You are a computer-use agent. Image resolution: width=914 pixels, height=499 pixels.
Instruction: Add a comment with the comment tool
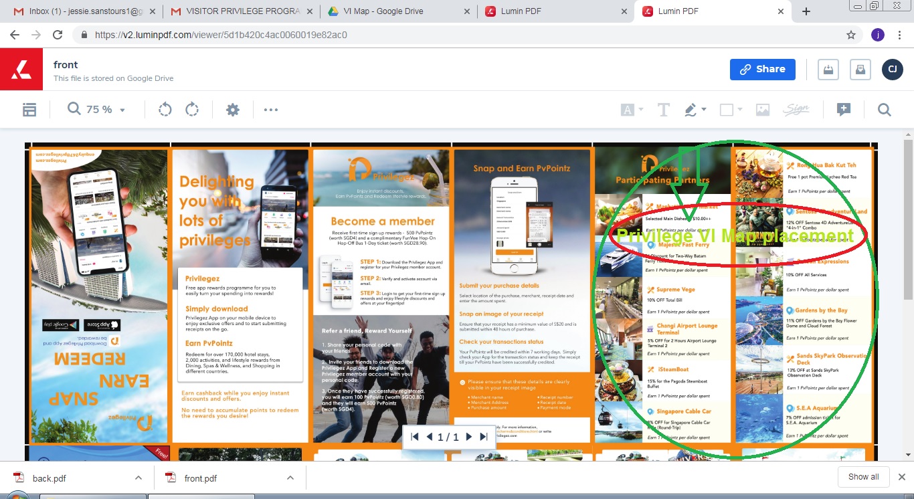(844, 110)
